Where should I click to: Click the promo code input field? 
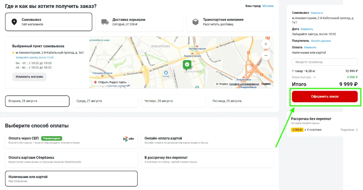[x=325, y=62]
